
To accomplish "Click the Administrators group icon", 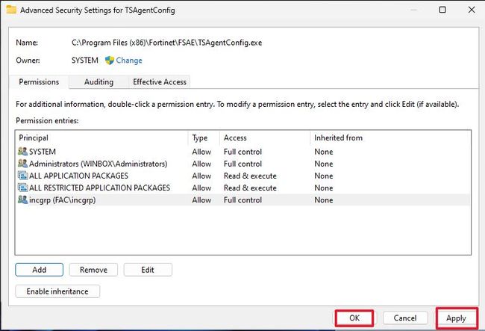I will [22, 164].
